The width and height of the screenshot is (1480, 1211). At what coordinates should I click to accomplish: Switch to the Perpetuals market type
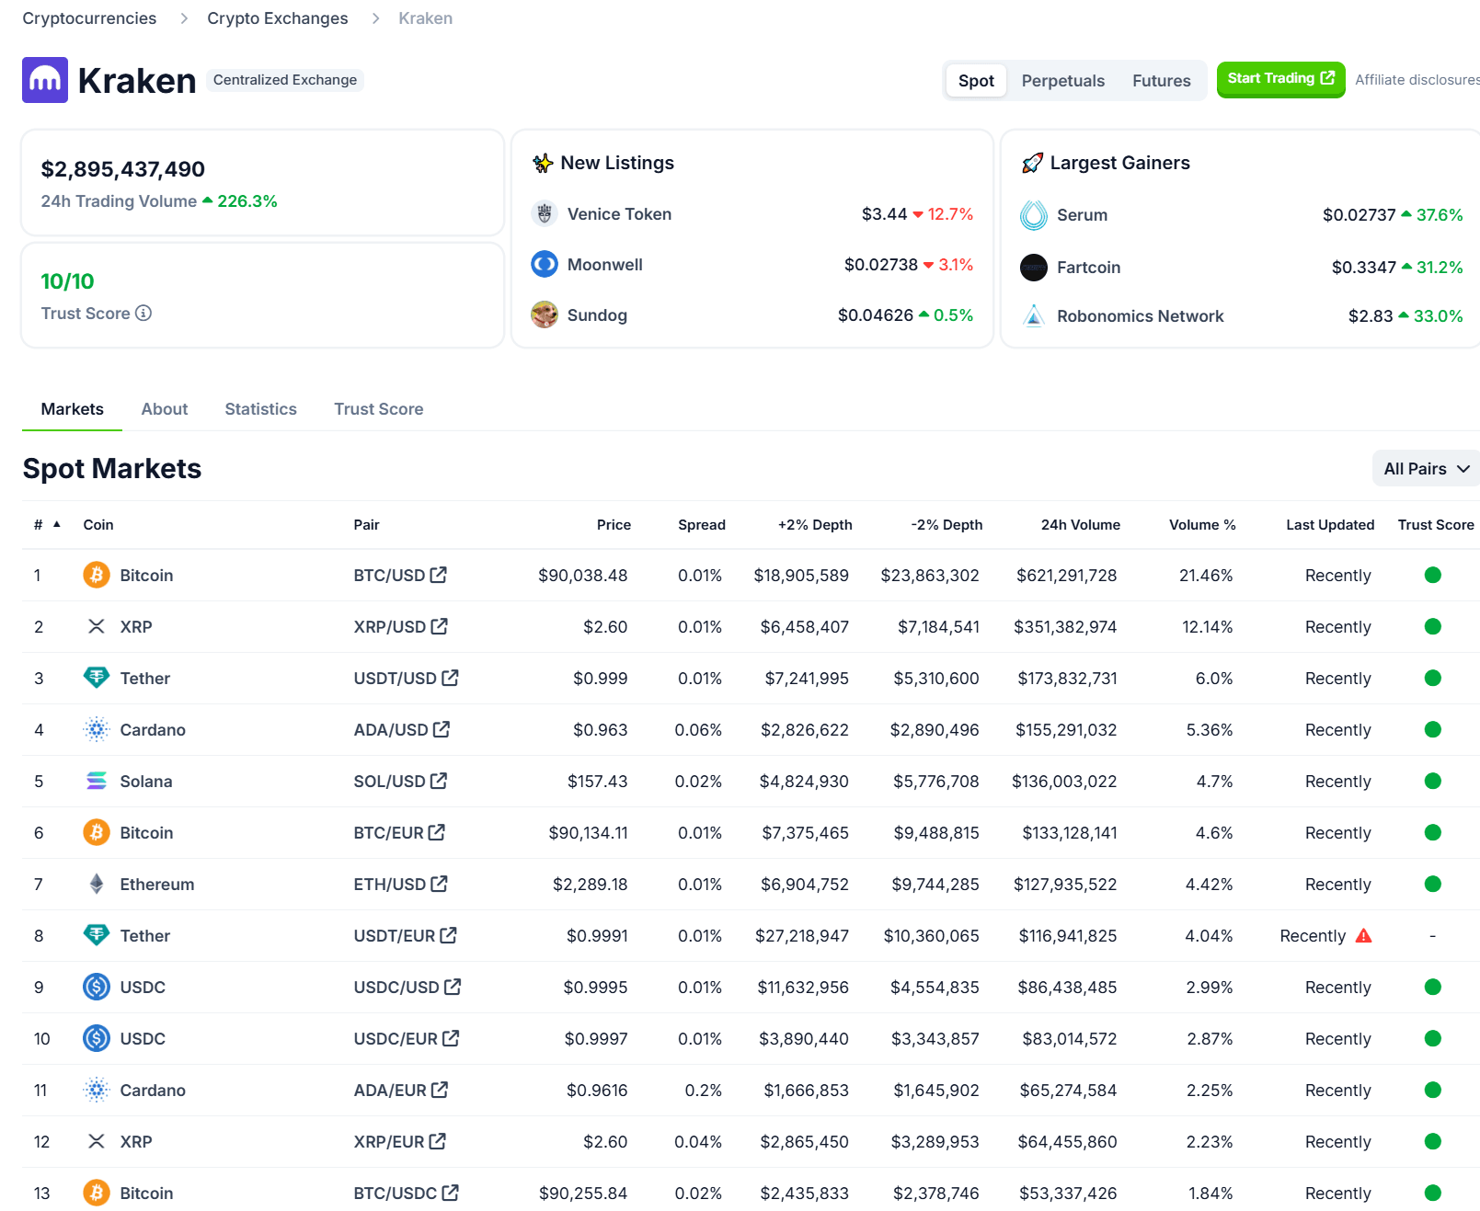[x=1063, y=81]
